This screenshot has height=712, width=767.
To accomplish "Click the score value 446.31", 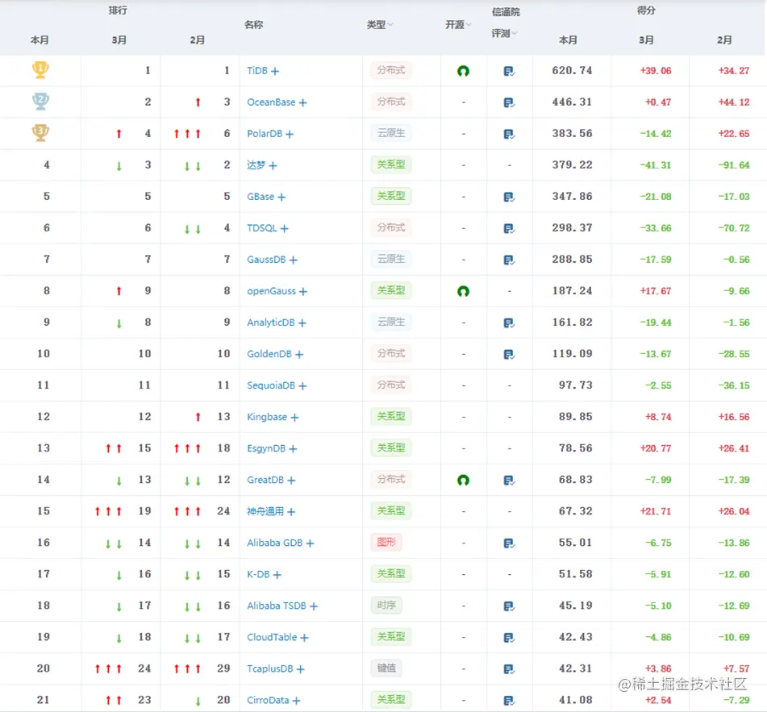I will pyautogui.click(x=573, y=102).
